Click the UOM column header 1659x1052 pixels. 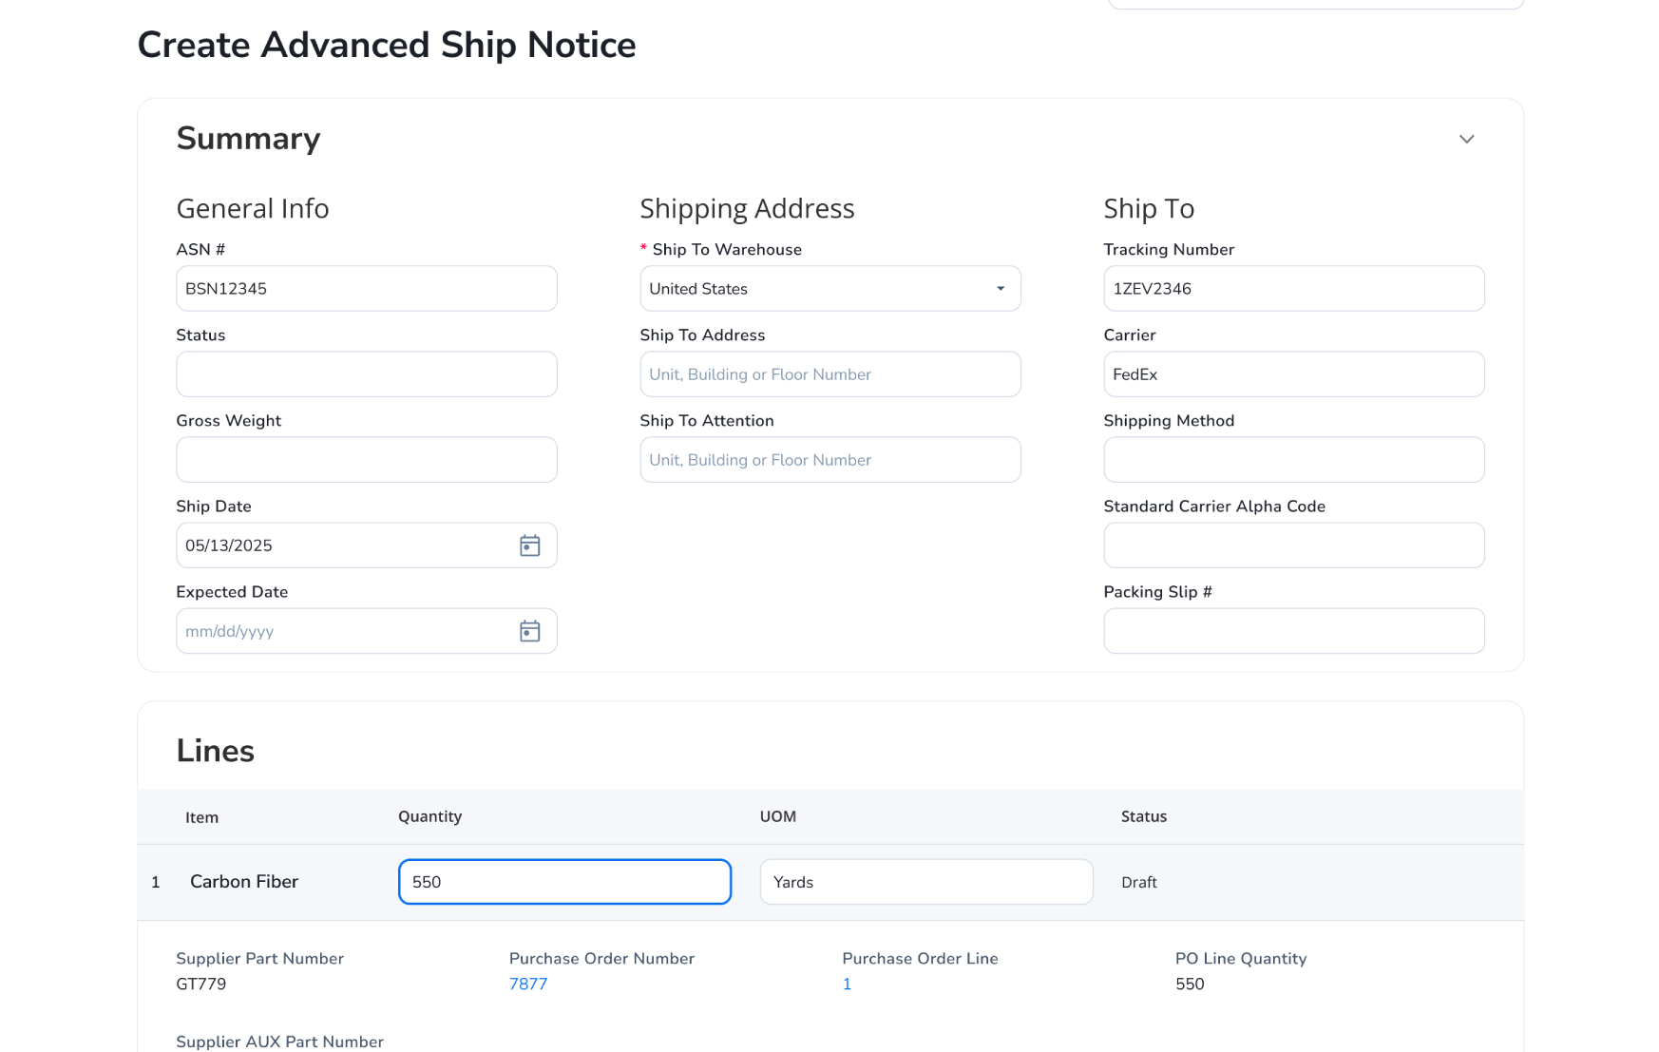click(777, 816)
